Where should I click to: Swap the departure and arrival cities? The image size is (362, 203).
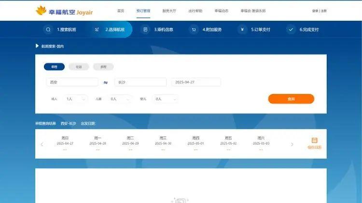click(x=106, y=82)
